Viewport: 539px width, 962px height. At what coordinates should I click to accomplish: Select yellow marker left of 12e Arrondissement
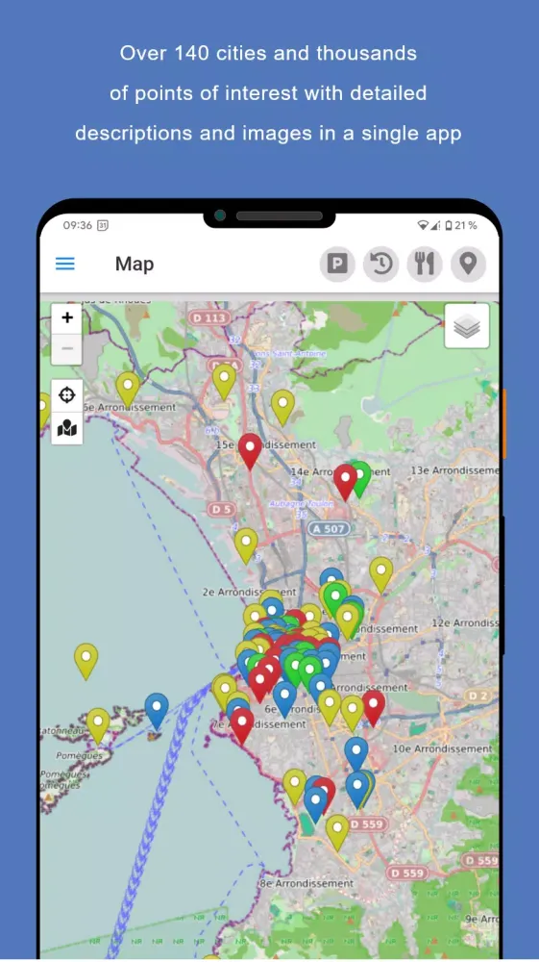[381, 573]
